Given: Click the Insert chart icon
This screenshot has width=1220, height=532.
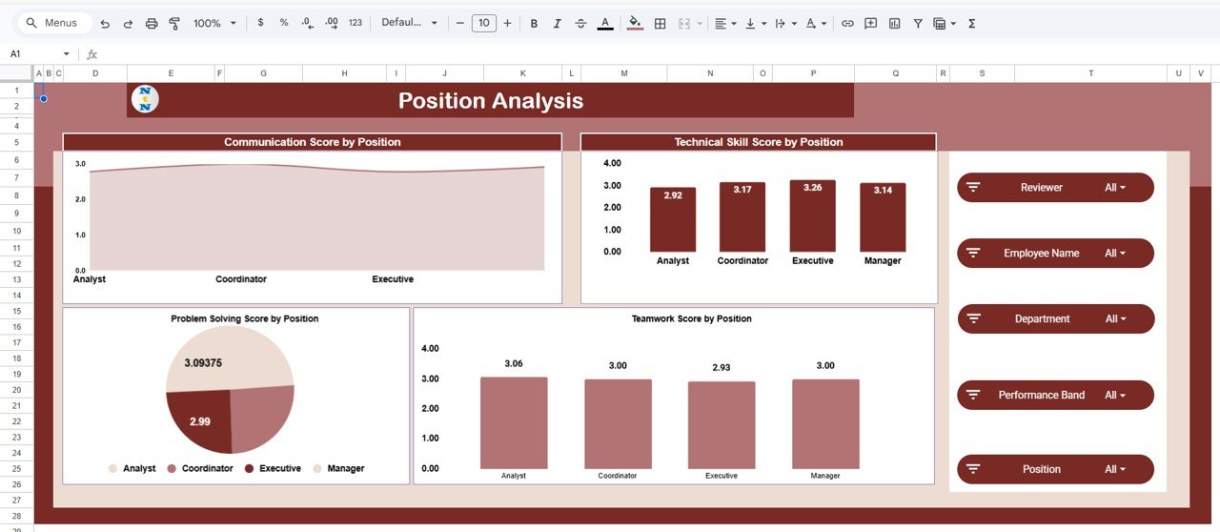Looking at the screenshot, I should click(x=894, y=23).
